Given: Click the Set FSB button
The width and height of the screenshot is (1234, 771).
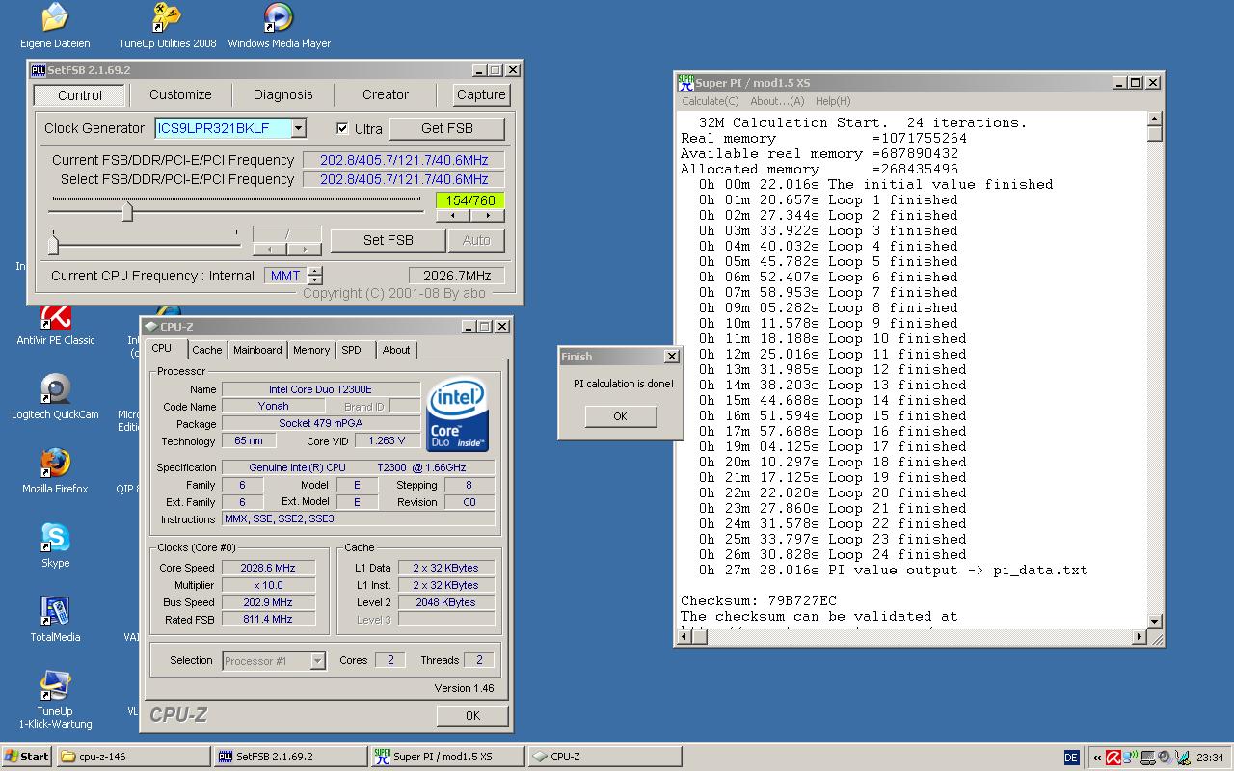Looking at the screenshot, I should coord(389,240).
